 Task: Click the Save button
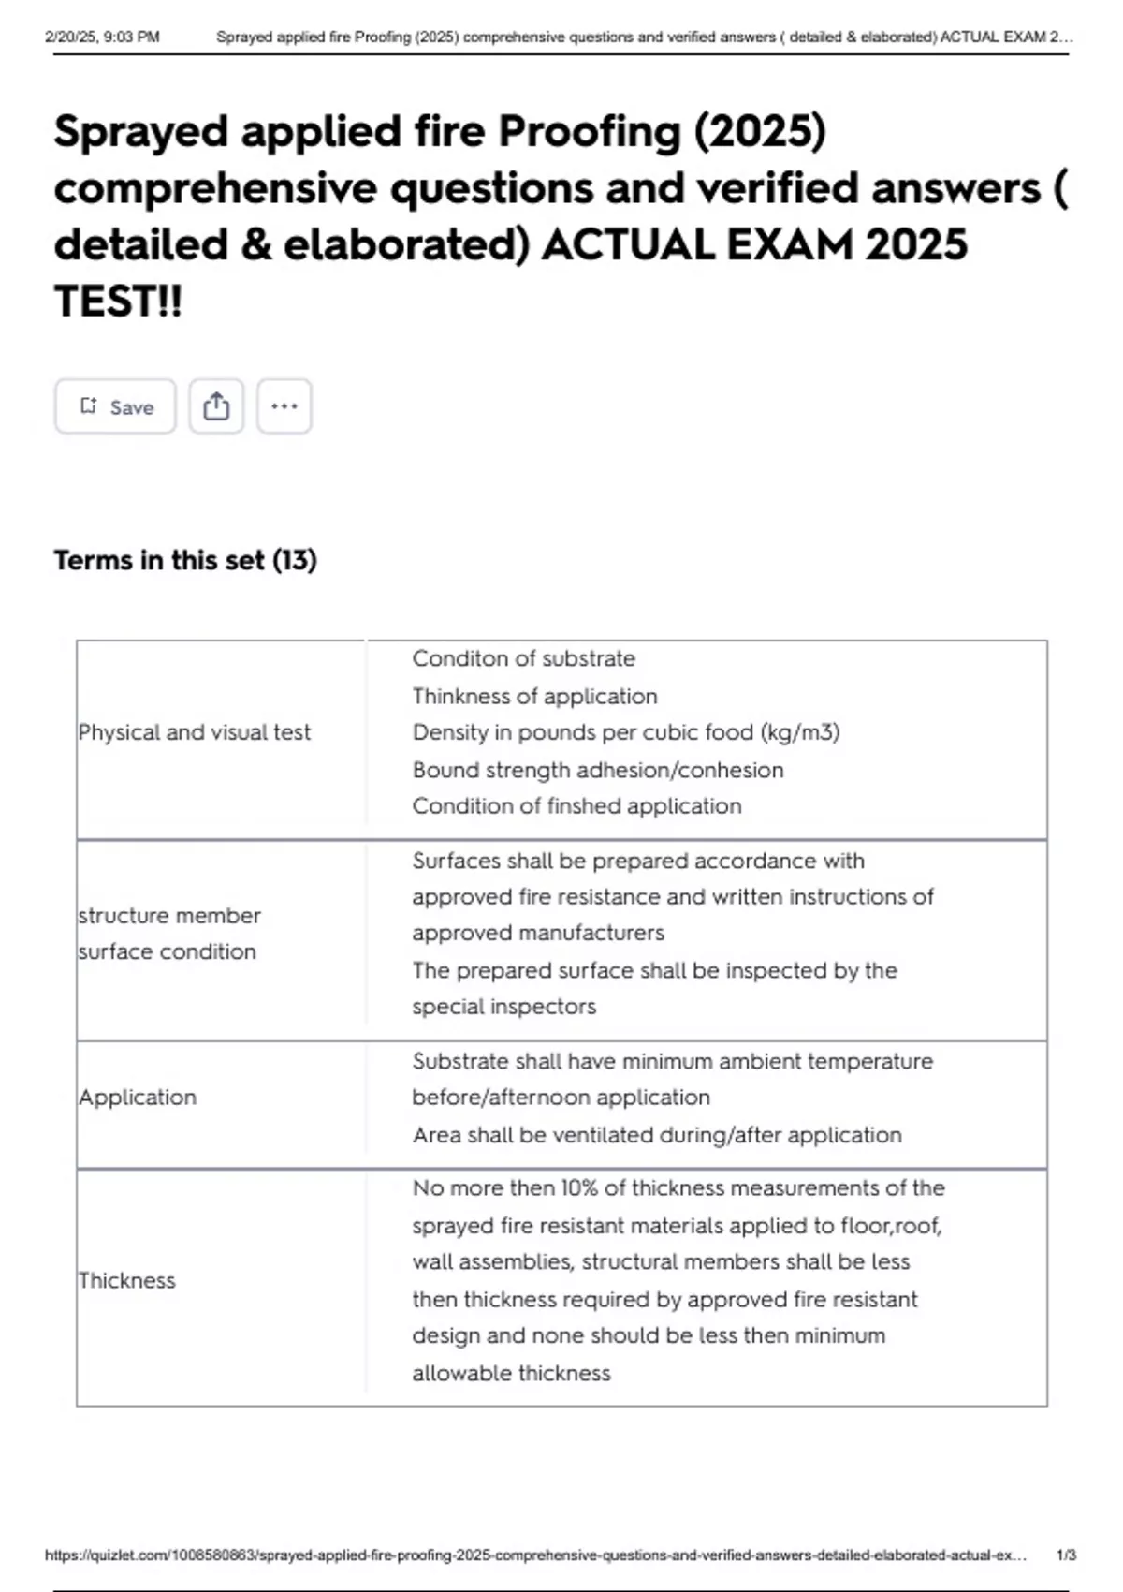114,405
